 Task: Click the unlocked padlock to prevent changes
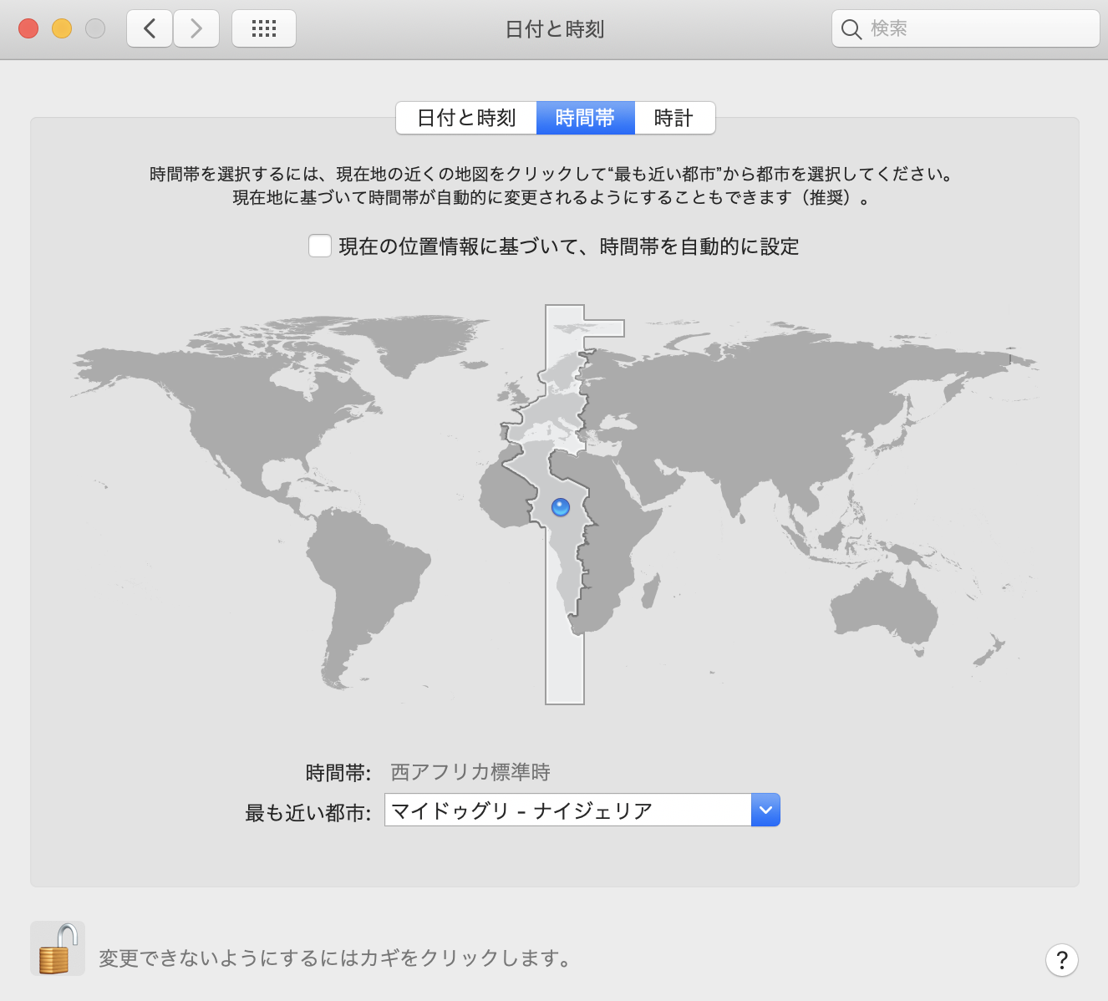57,948
